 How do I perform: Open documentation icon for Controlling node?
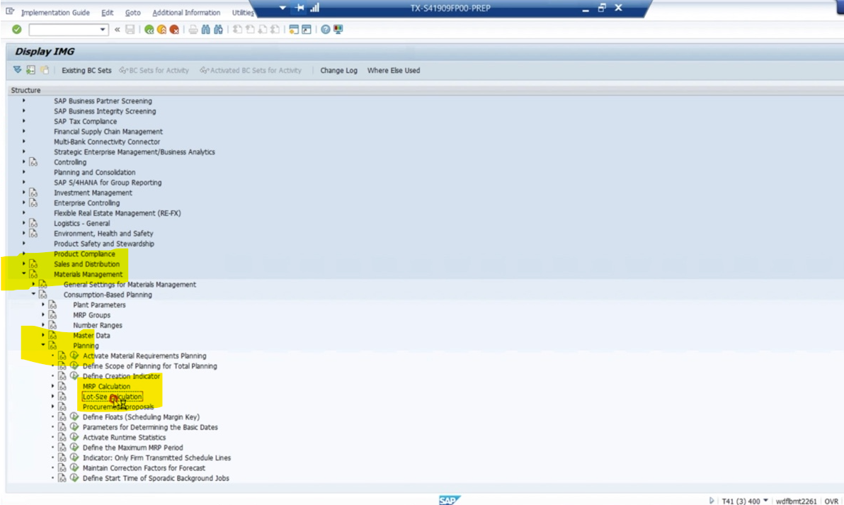click(x=33, y=162)
